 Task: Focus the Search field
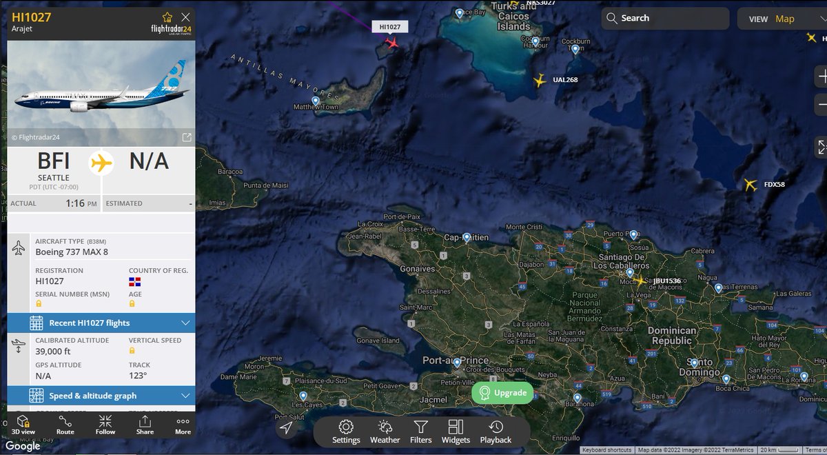coord(665,19)
